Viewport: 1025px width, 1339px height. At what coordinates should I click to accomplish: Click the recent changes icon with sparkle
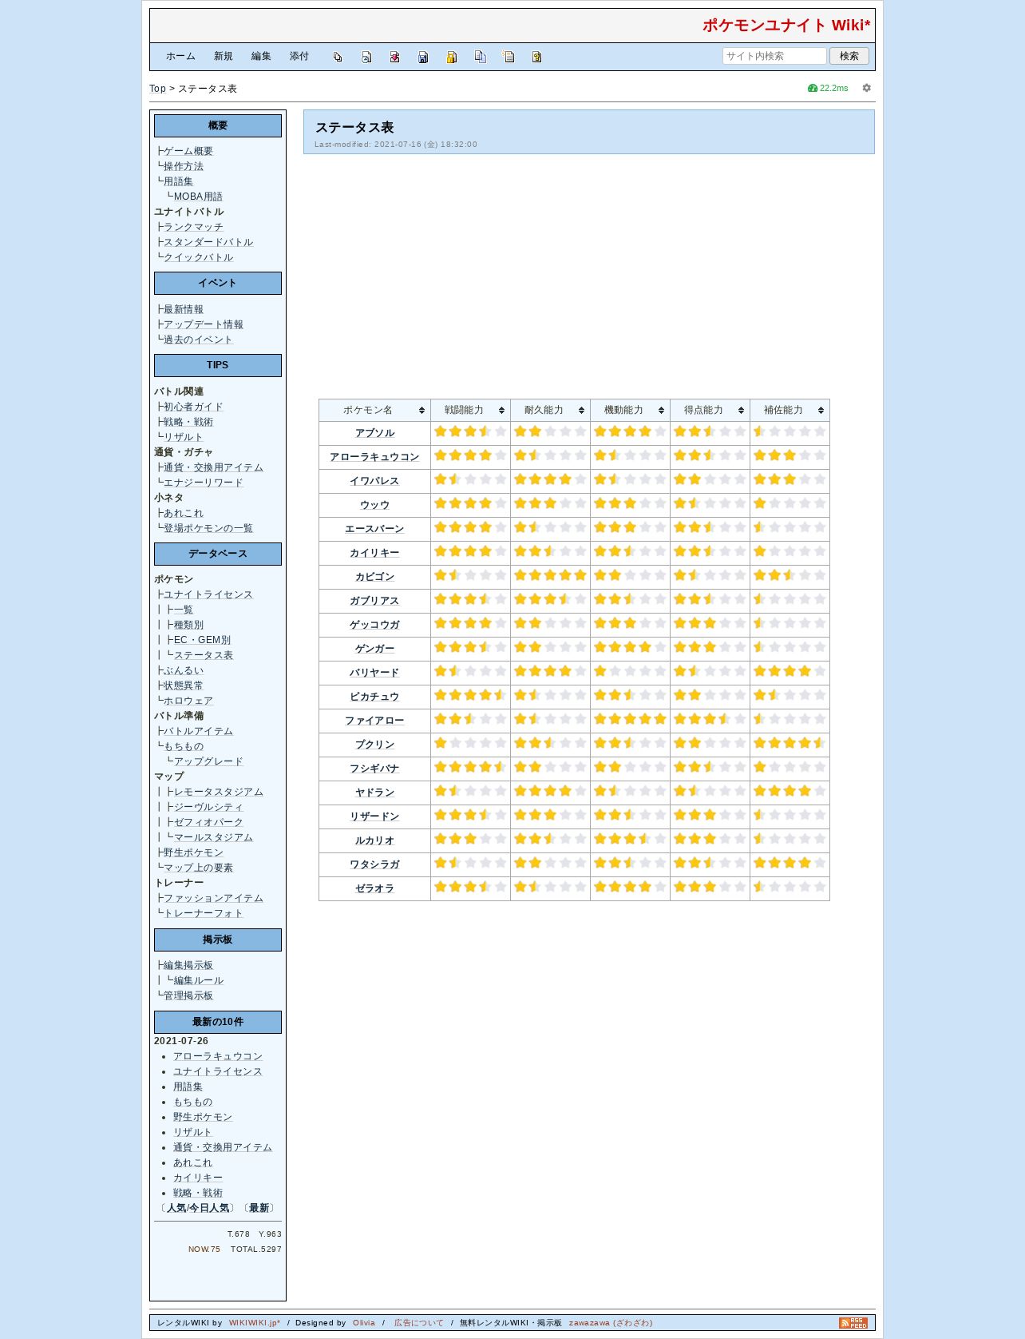508,57
